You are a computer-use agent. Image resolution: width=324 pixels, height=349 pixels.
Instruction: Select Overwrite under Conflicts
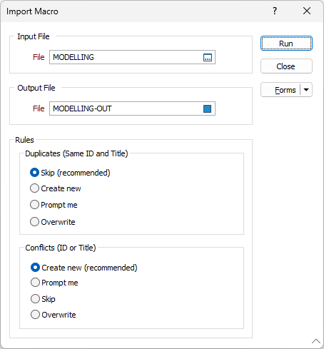pyautogui.click(x=54, y=315)
